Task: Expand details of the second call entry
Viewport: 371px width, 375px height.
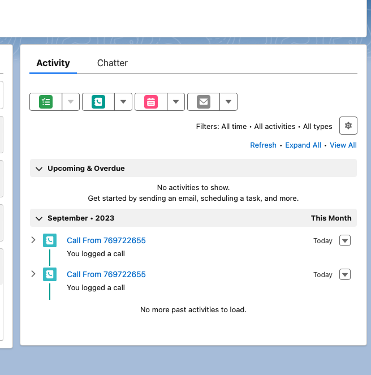Action: tap(33, 274)
